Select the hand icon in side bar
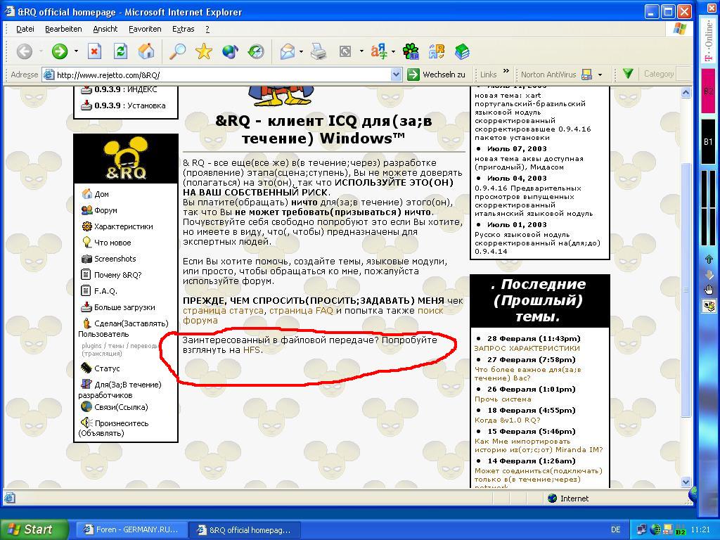 tap(709, 289)
